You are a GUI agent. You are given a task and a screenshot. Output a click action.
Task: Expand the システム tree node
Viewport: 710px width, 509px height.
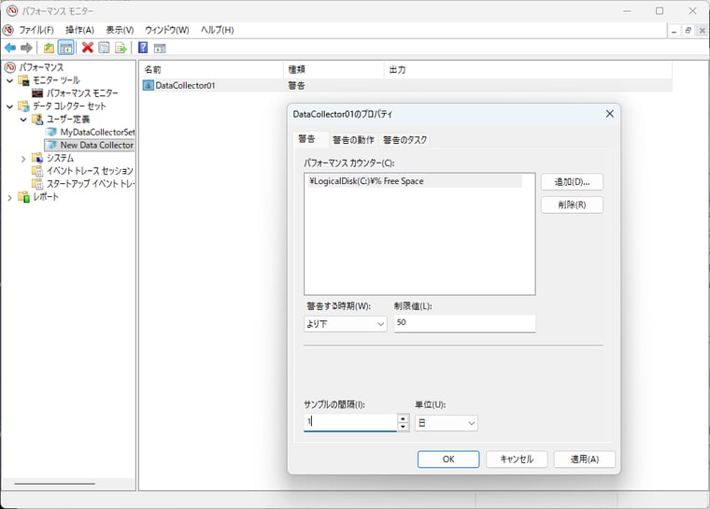point(23,159)
